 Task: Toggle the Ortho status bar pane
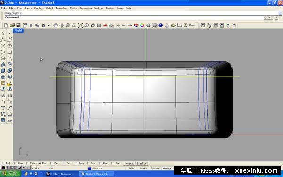[143, 169]
